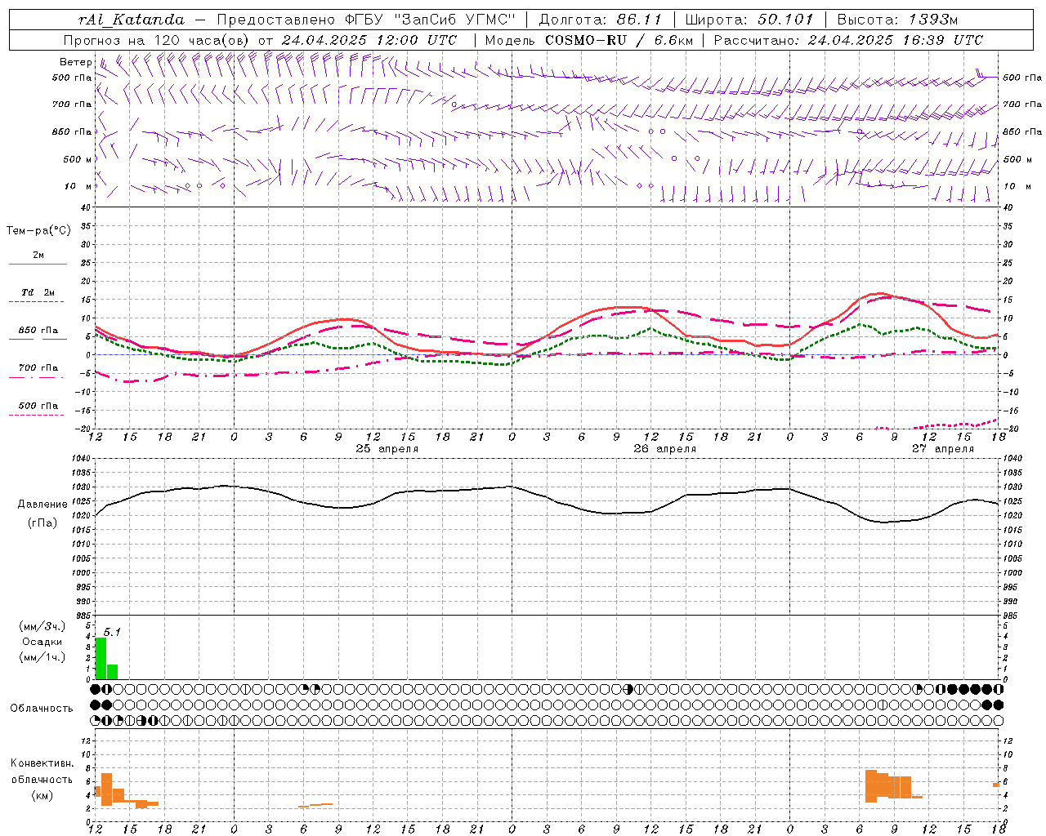Click the 'Осадки' precipitation label

pyautogui.click(x=42, y=642)
